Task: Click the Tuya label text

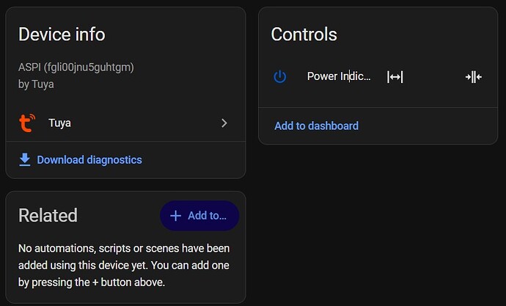Action: click(x=59, y=123)
